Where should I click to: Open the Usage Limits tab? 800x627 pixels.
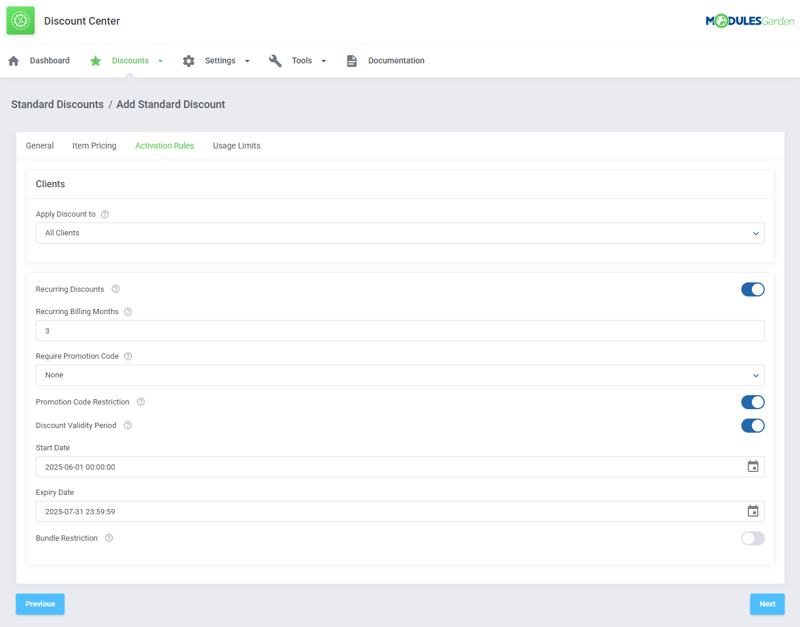[237, 146]
